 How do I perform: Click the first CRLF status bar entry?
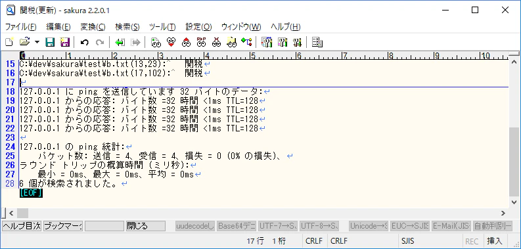[x=314, y=241]
